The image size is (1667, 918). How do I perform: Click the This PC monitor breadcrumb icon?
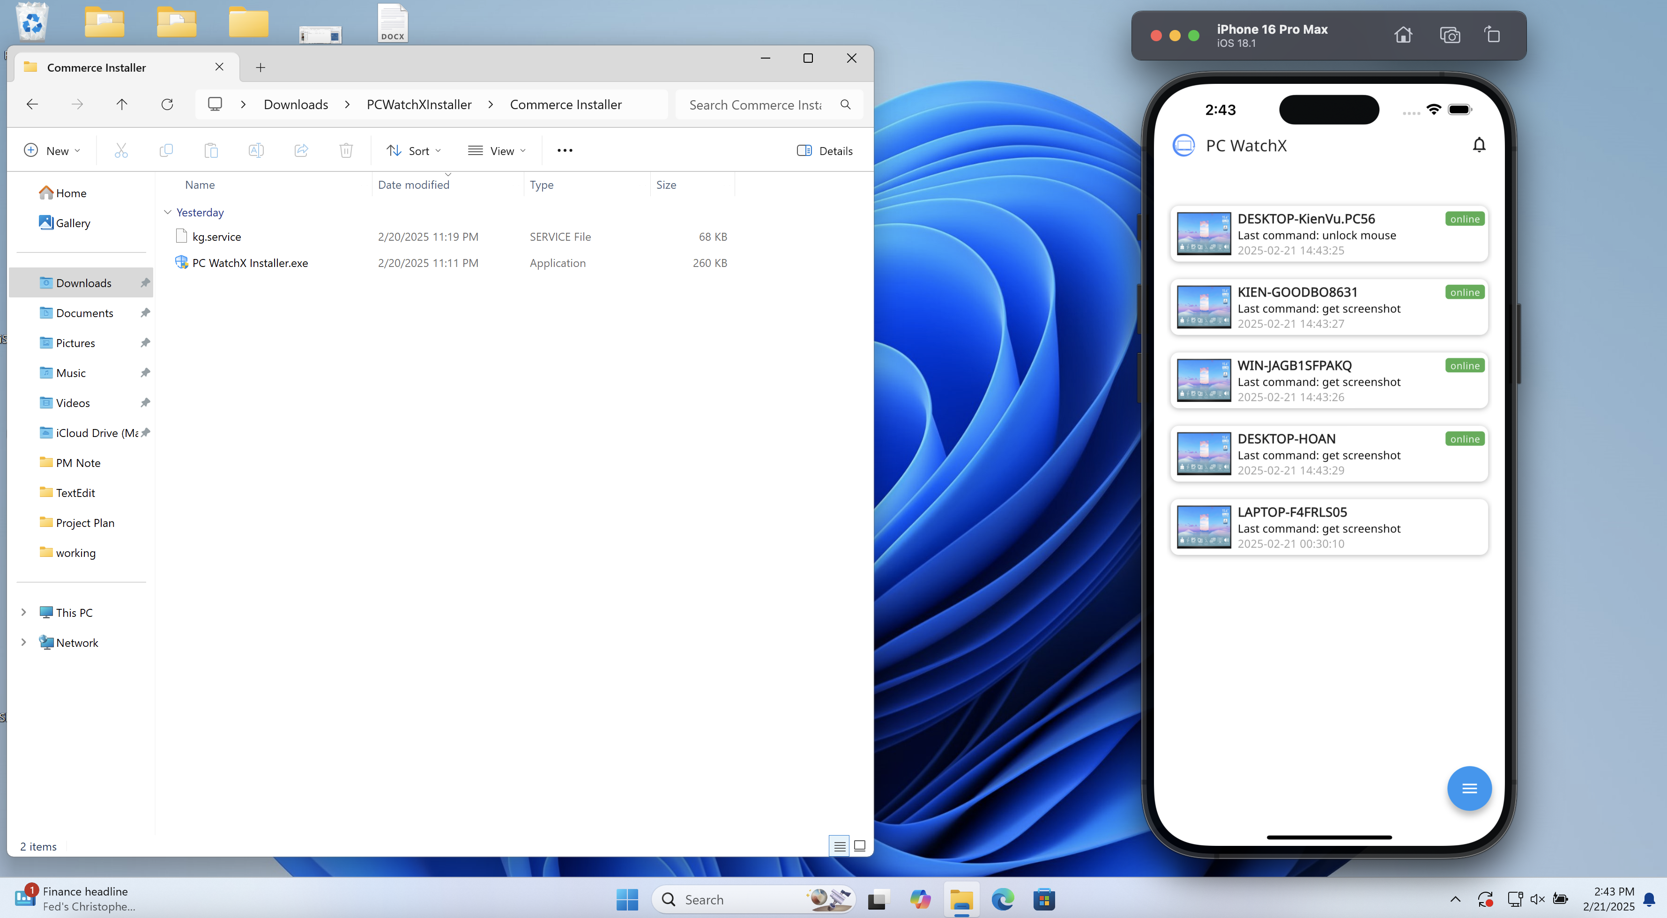[215, 104]
